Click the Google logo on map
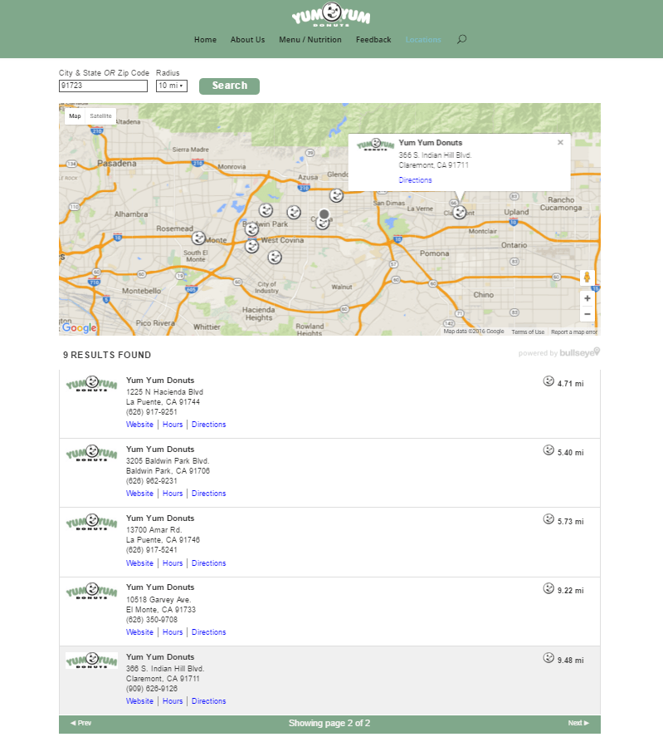 tap(79, 327)
